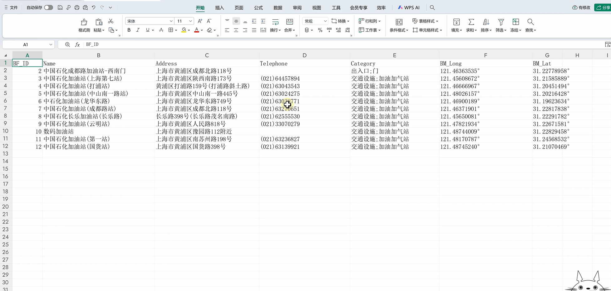Apply strikethrough formatting
This screenshot has width=611, height=291.
[x=161, y=30]
